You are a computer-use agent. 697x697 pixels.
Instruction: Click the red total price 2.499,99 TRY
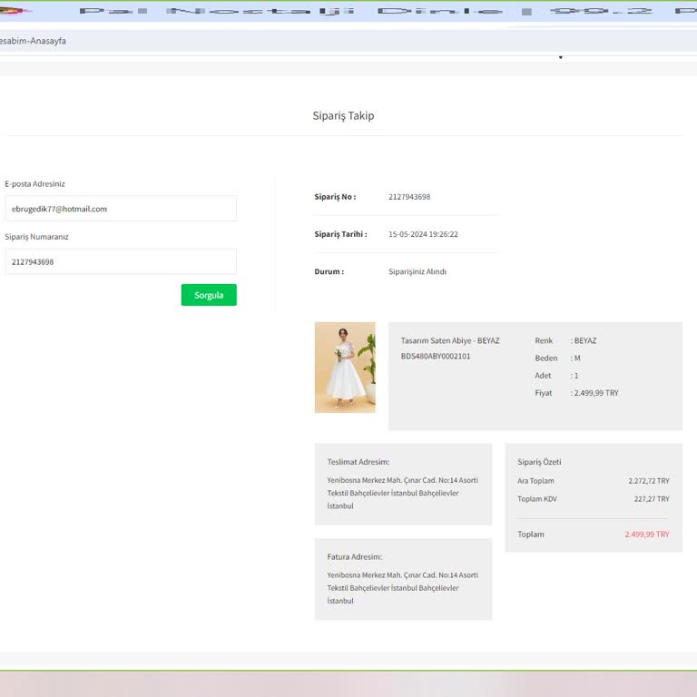point(647,535)
